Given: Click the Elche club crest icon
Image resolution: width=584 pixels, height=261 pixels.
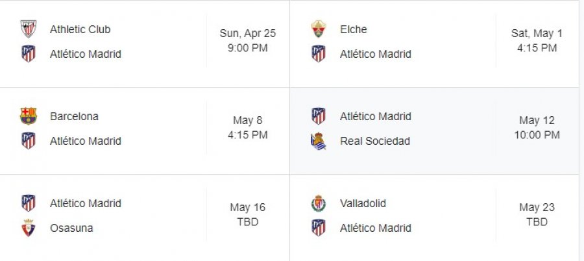Looking at the screenshot, I should click(x=319, y=29).
